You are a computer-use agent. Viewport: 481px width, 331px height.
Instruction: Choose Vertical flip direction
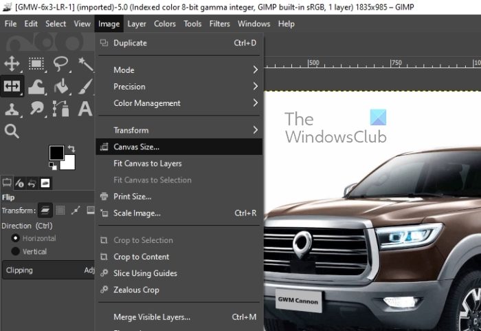30,251
